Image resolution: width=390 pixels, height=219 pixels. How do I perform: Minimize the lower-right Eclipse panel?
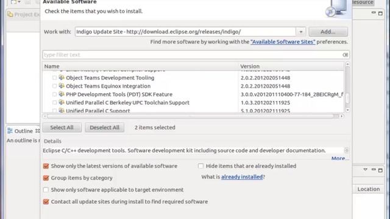pyautogui.click(x=374, y=170)
